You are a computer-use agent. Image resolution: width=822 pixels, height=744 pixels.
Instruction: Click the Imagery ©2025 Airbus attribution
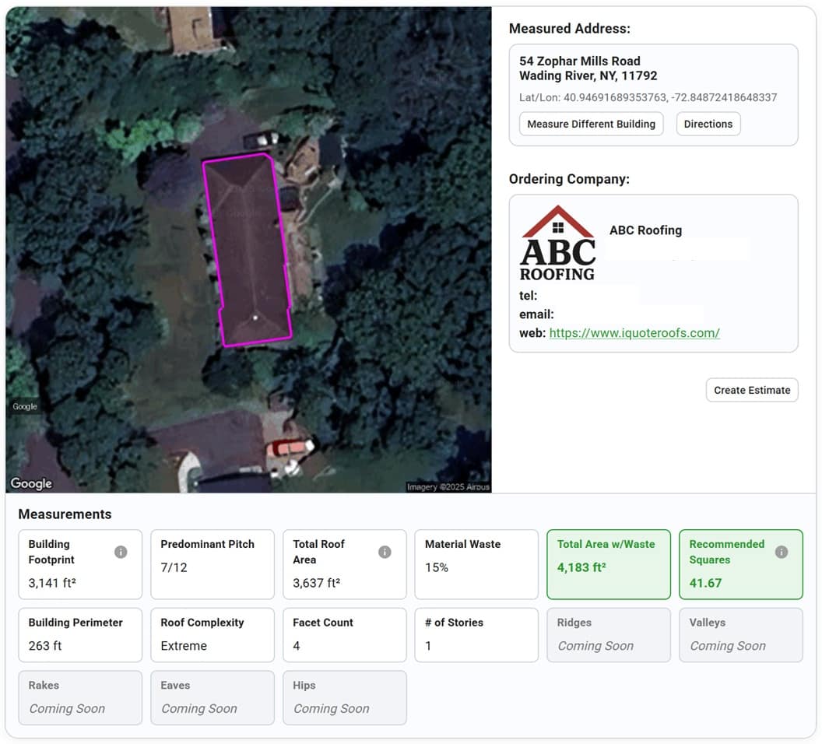pos(448,487)
